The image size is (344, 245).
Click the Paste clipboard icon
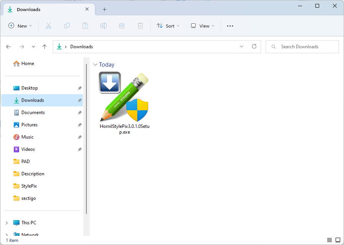(85, 26)
